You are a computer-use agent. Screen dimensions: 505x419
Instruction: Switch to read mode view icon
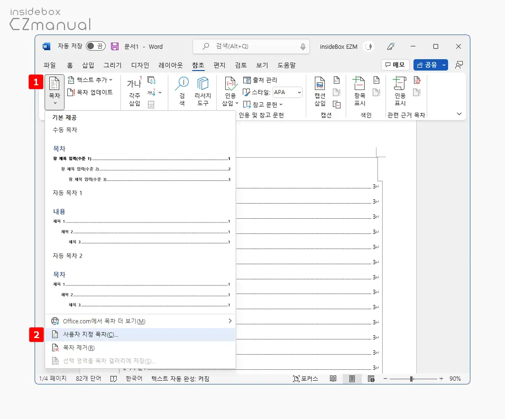point(333,378)
